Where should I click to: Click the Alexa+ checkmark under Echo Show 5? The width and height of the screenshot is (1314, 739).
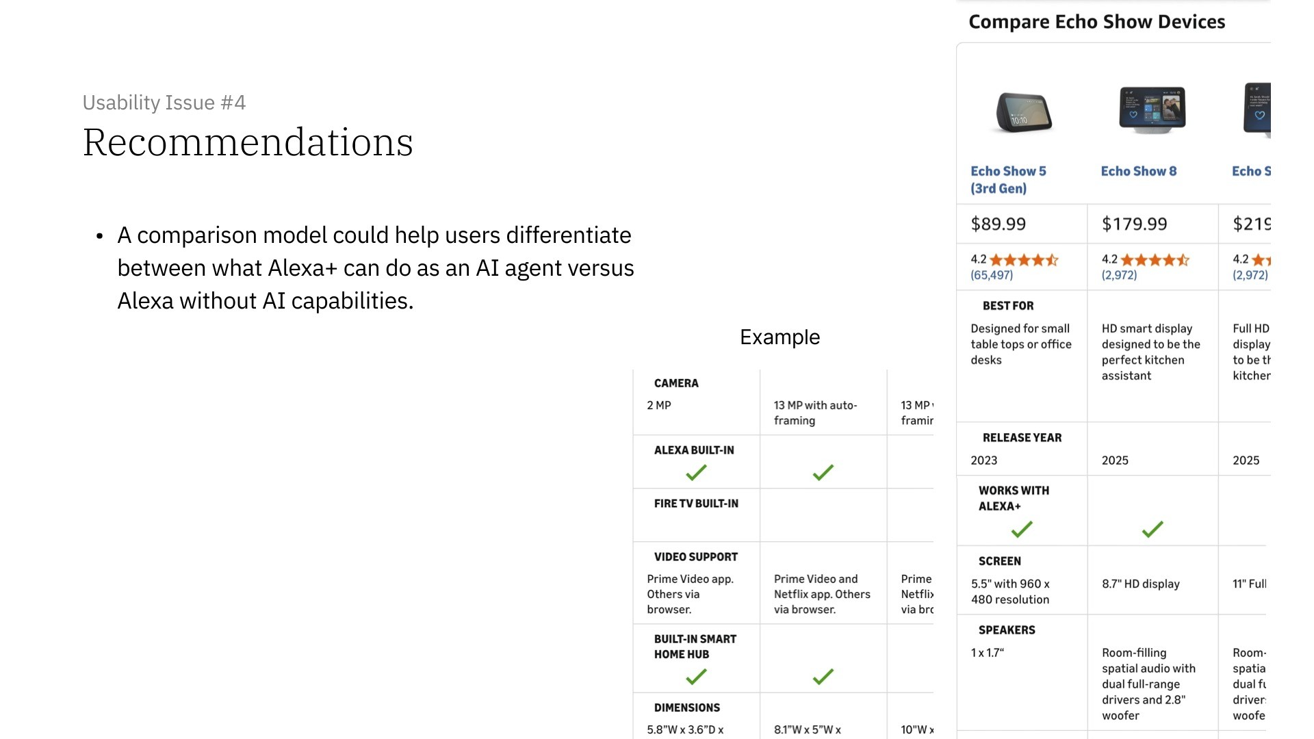pyautogui.click(x=1022, y=529)
